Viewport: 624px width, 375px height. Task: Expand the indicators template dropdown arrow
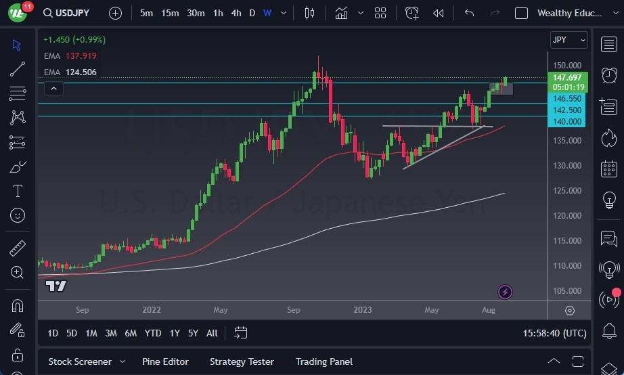[361, 13]
